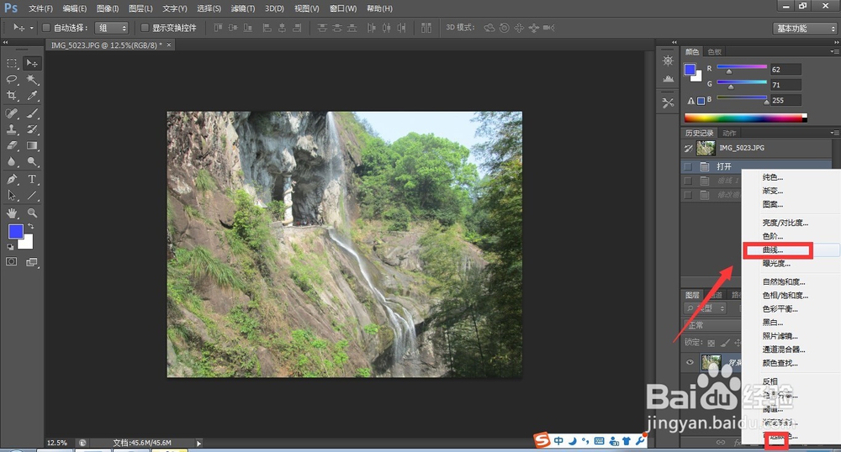841x452 pixels.
Task: Click the 12.5% zoom level field
Action: pos(58,443)
